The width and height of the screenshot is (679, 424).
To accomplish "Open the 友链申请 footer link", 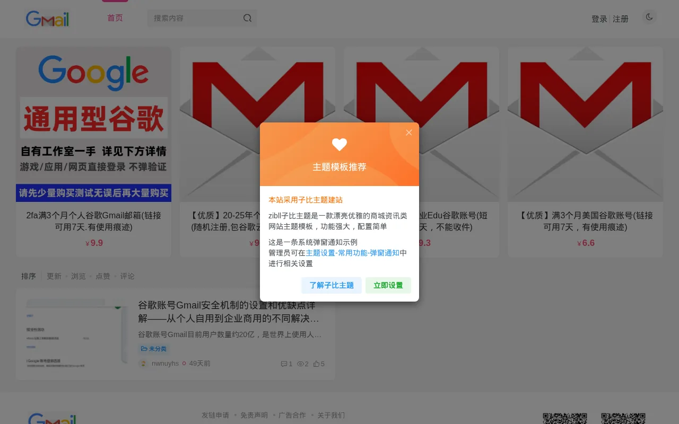I will click(x=215, y=415).
